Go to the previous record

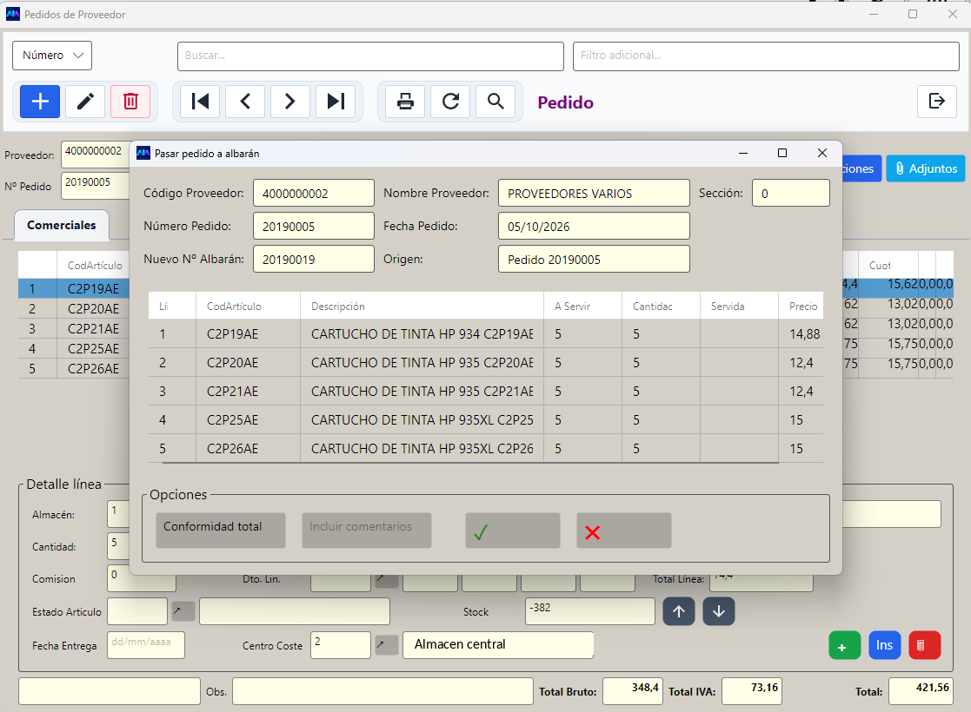click(245, 102)
